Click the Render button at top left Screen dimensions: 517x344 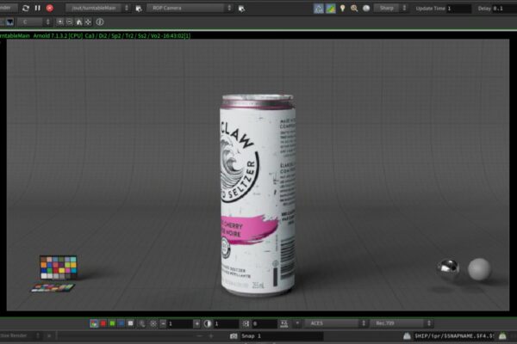(x=7, y=8)
